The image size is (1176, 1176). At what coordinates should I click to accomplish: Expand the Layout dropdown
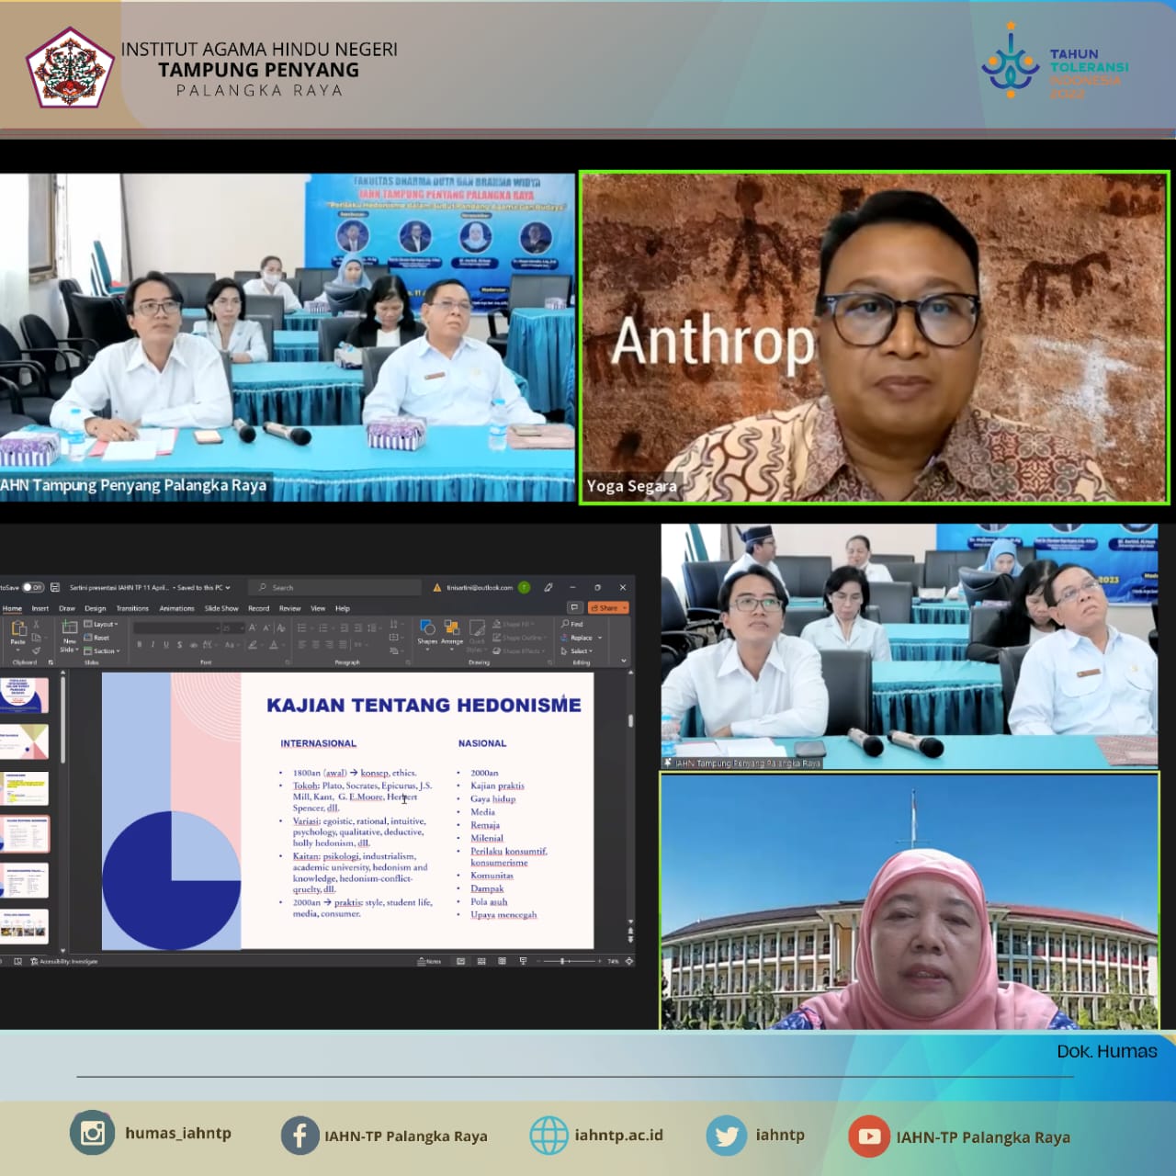[x=102, y=624]
